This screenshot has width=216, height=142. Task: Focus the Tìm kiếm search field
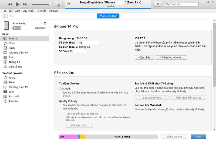tap(182, 4)
